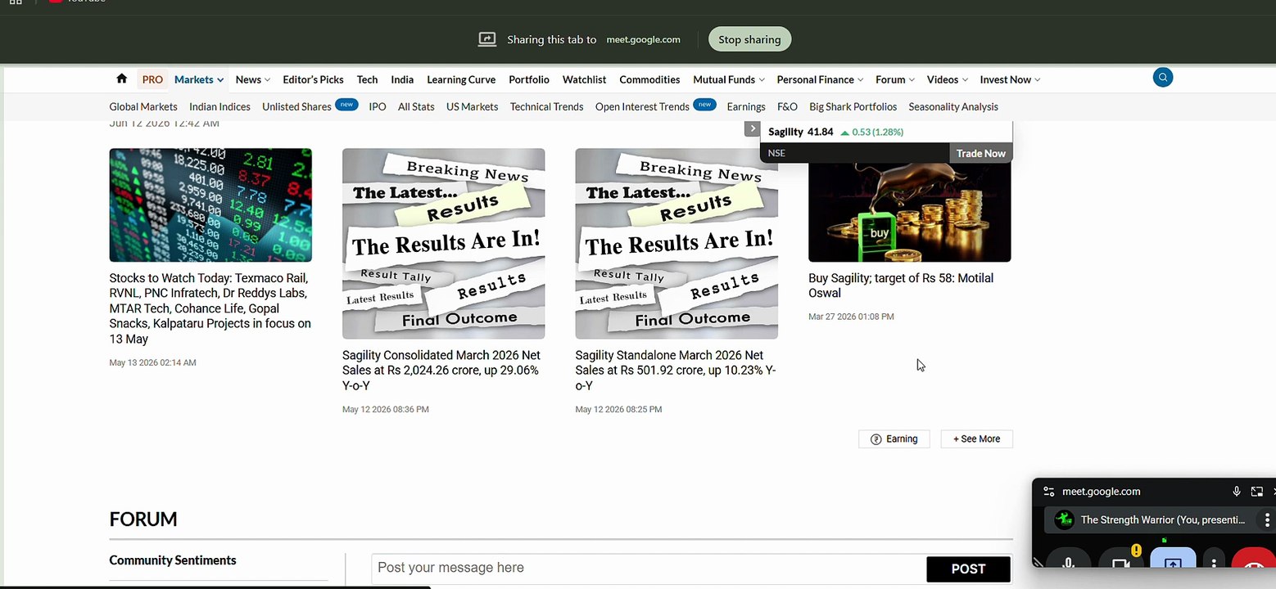Select Global Markets in the submenu
The height and width of the screenshot is (589, 1276).
pyautogui.click(x=143, y=106)
